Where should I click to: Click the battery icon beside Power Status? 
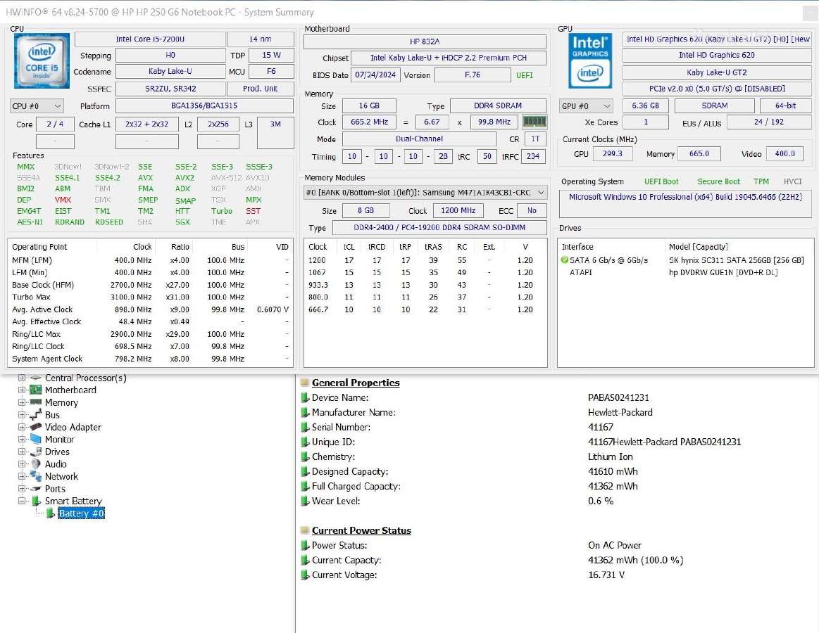(305, 545)
